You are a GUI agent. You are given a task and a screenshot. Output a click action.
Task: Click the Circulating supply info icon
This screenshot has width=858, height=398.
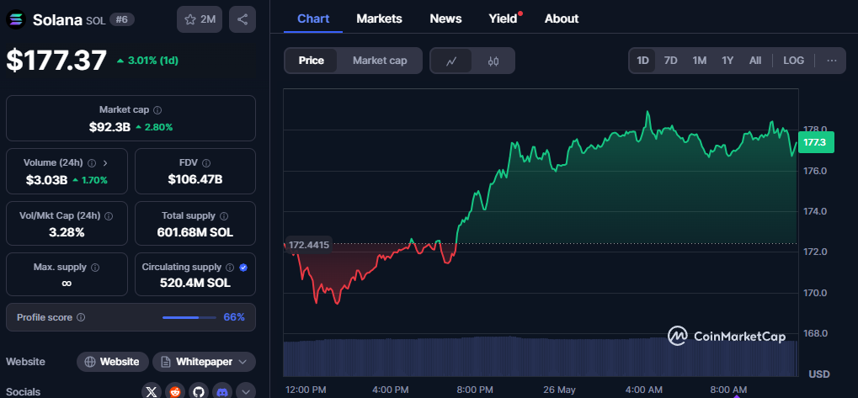230,268
